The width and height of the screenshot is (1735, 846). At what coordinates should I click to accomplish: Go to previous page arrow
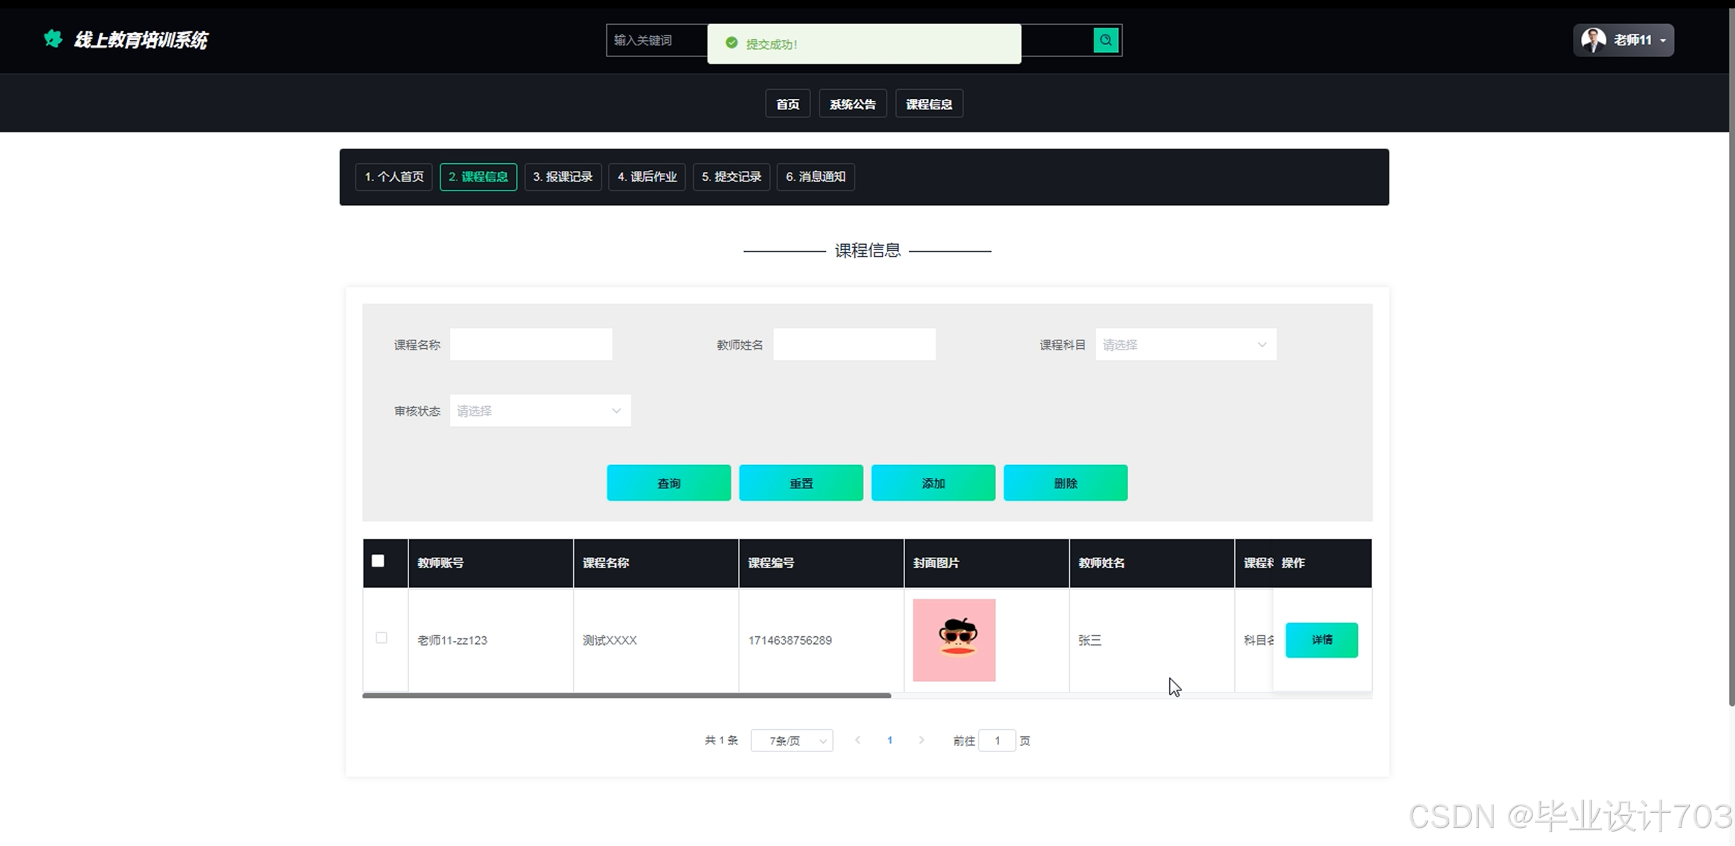[x=858, y=740]
